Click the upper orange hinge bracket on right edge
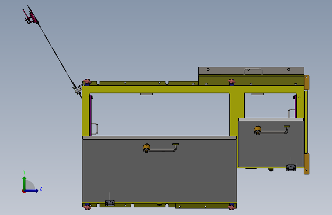 [x=307, y=83]
